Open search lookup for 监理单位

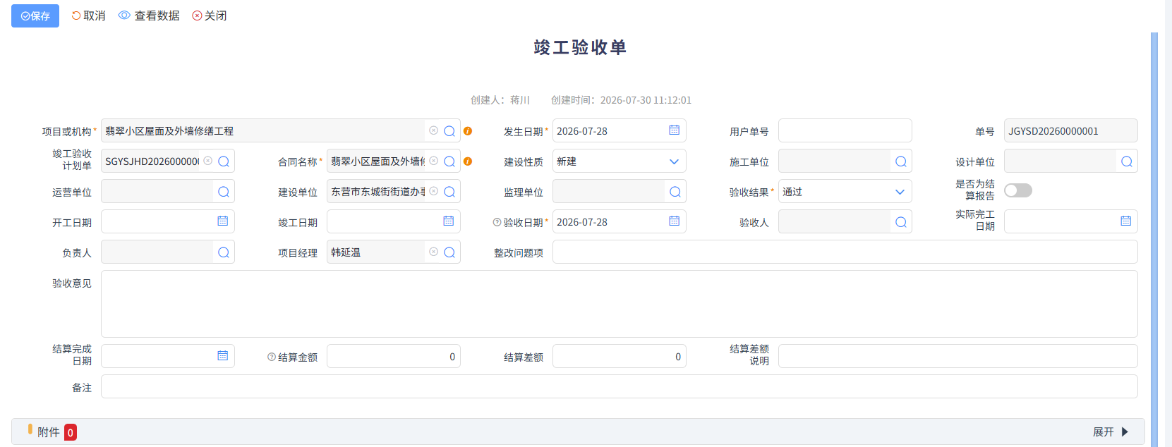(x=675, y=192)
